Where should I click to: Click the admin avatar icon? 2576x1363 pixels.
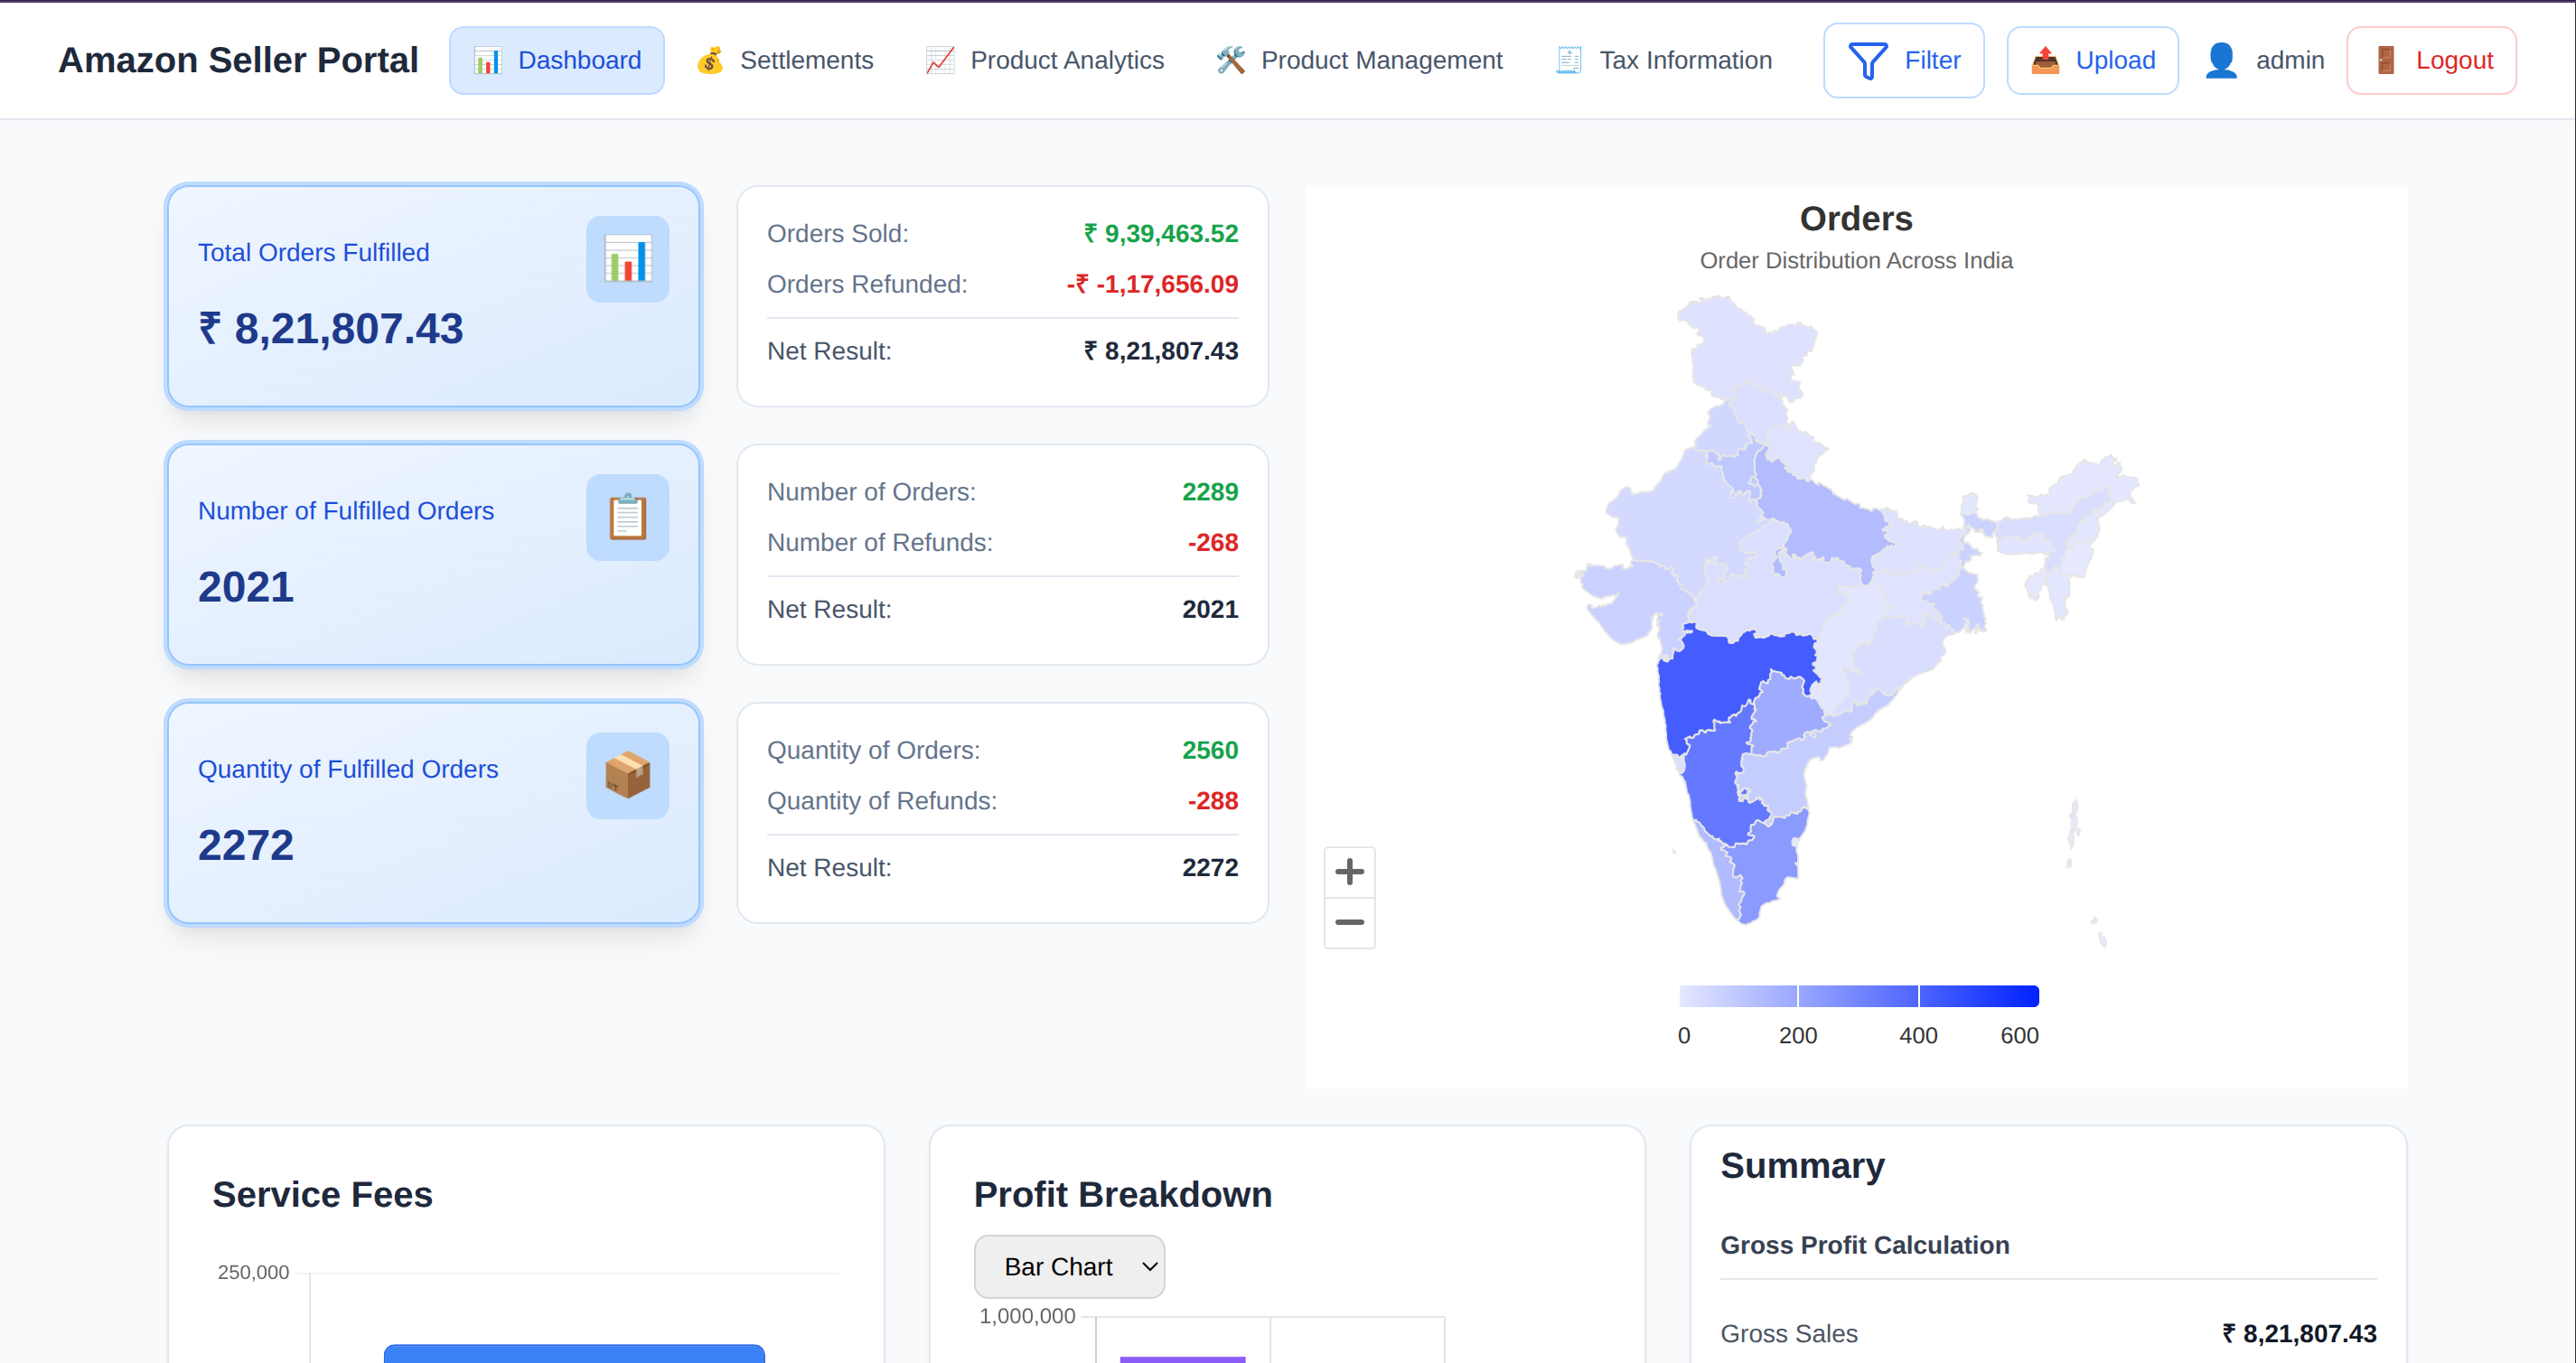(x=2221, y=60)
